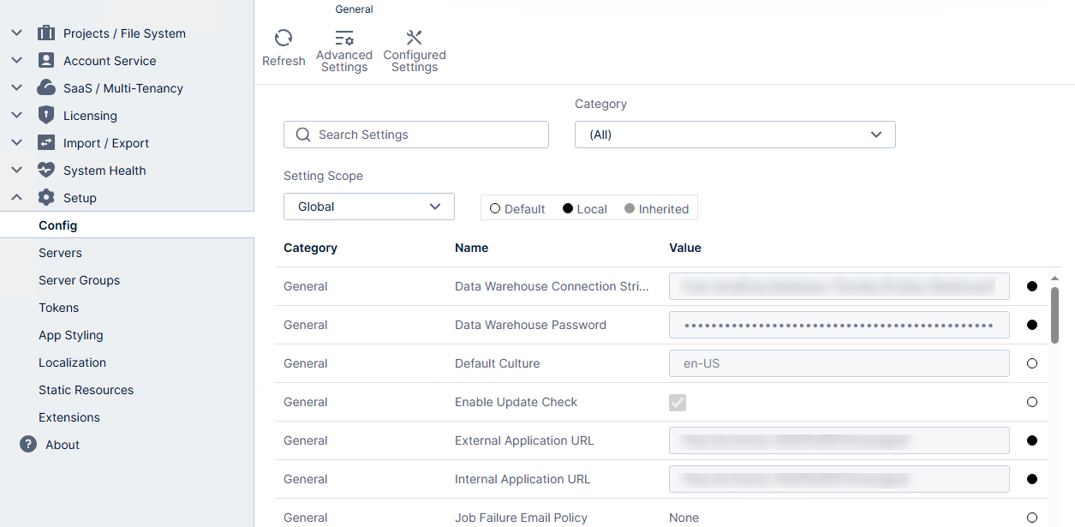Viewport: 1075px width, 527px height.
Task: Click the Refresh icon in the toolbar
Action: coord(284,39)
